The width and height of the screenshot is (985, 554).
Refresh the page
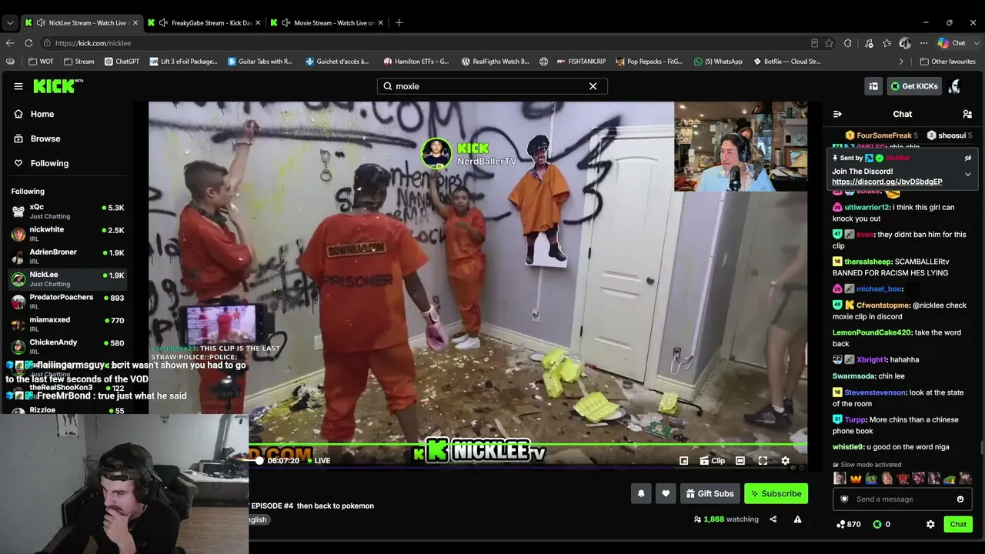(27, 43)
